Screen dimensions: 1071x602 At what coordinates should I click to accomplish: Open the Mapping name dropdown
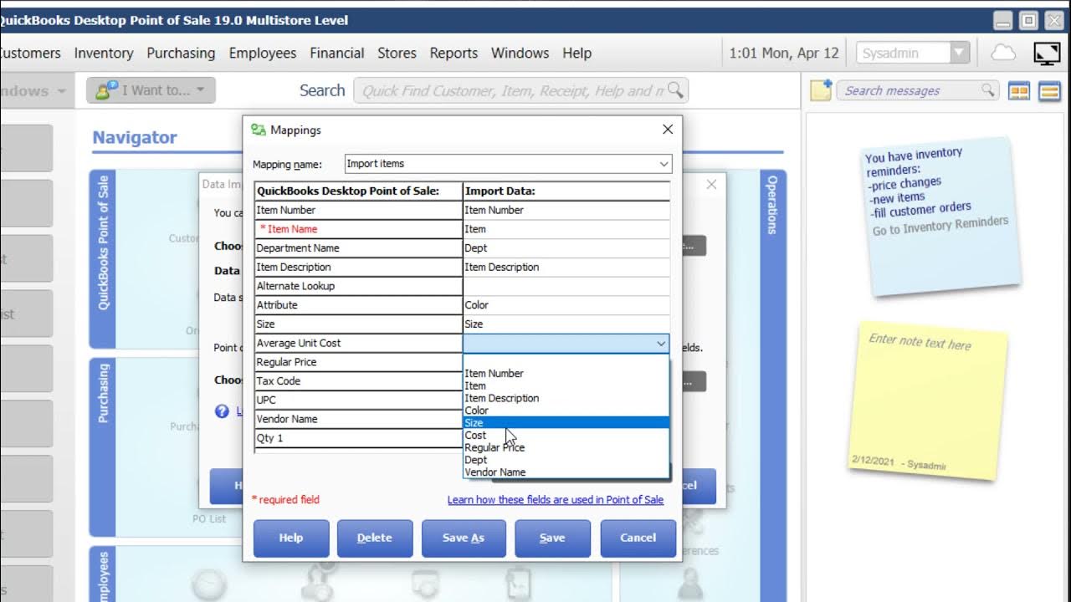tap(664, 164)
